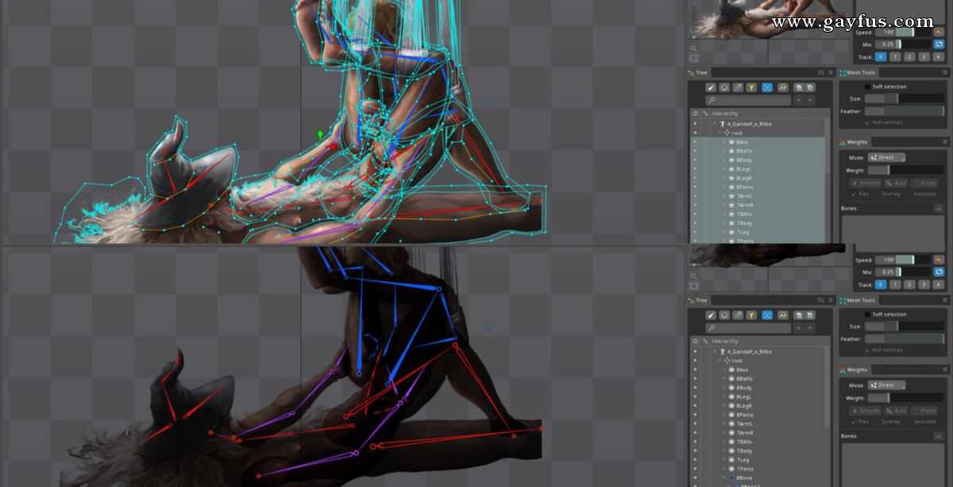Toggle visibility dot for BLegR in lower tree
Image resolution: width=953 pixels, height=487 pixels.
(694, 406)
